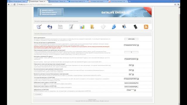Screen dimensions: 187x105
Task: Open the 'Clean' reCAPTCHA theme dropdown
Action: tap(131, 90)
